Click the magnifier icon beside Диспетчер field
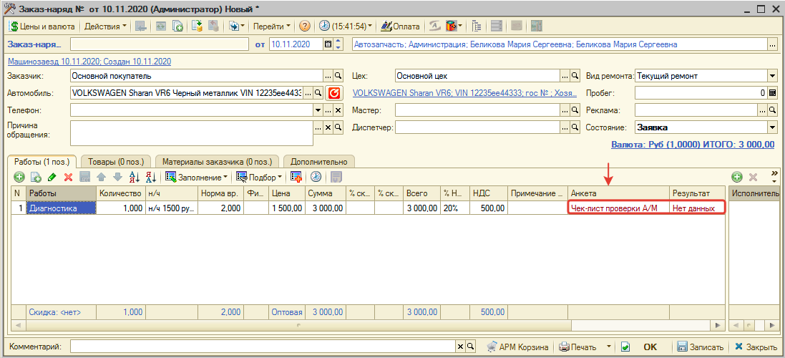Image resolution: width=785 pixels, height=358 pixels. (574, 127)
